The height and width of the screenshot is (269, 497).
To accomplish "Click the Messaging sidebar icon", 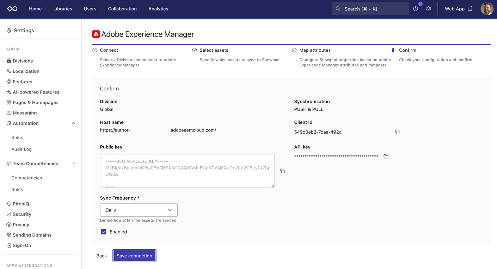I will click(9, 113).
